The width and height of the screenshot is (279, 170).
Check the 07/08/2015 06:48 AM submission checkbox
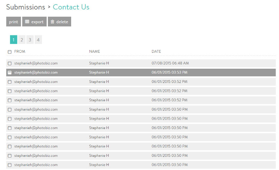tap(10, 63)
